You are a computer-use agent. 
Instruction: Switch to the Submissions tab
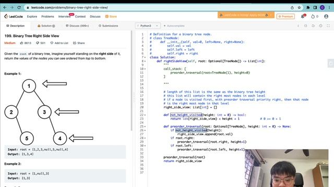(x=108, y=25)
